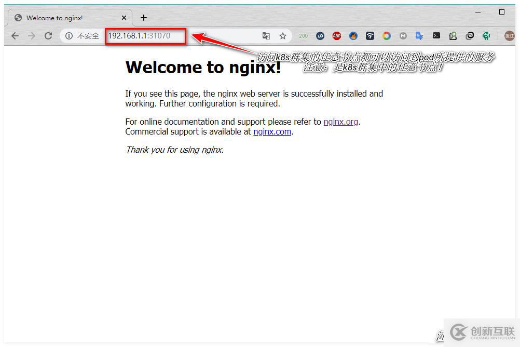
Task: Close the Welcome to nginx! tab
Action: pyautogui.click(x=124, y=18)
